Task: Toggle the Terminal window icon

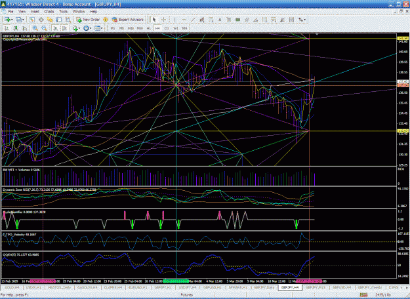Action: pyautogui.click(x=59, y=20)
